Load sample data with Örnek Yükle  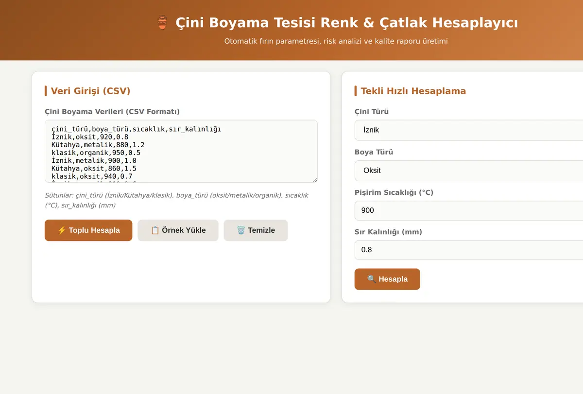(178, 230)
